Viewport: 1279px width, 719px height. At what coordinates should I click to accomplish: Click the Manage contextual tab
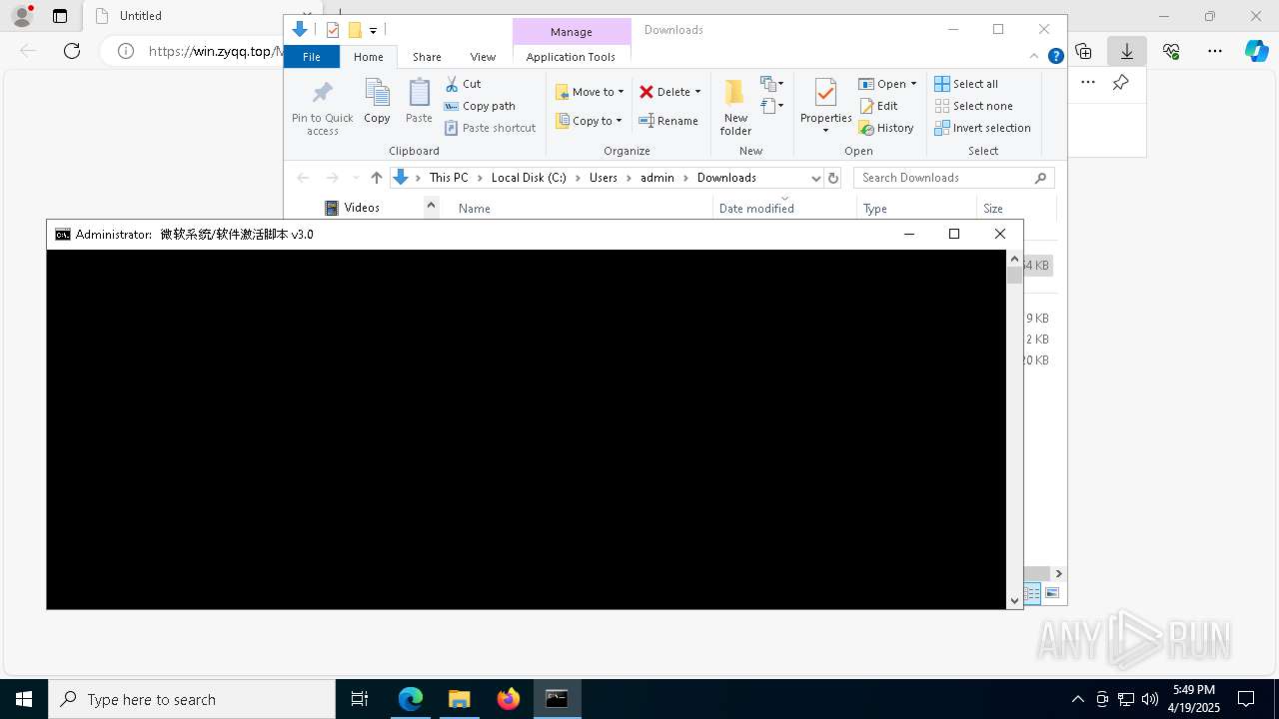(x=572, y=32)
